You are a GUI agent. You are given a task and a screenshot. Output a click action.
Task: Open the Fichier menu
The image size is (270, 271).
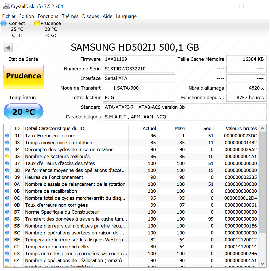9,16
